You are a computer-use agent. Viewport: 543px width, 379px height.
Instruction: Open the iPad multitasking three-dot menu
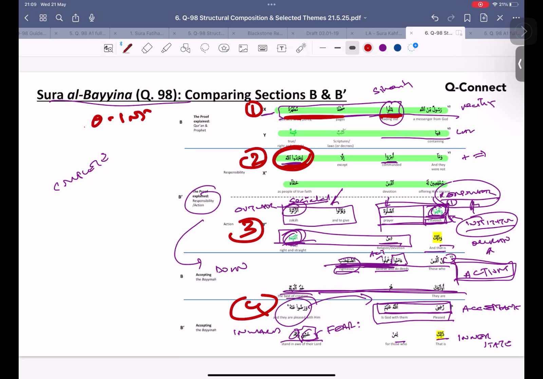271,4
